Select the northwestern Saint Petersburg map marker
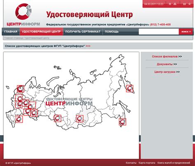195x166 pixels. coord(21,89)
